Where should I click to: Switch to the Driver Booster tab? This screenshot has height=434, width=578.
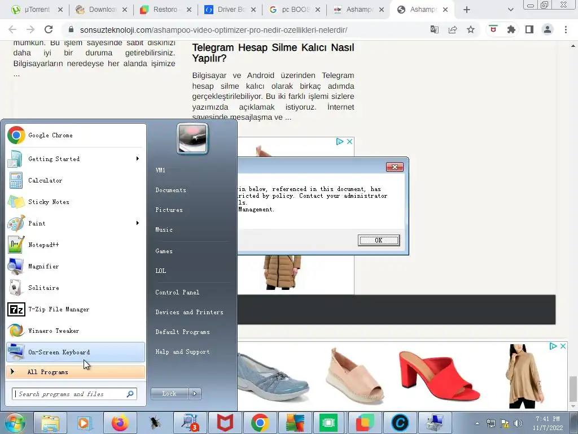click(x=230, y=10)
